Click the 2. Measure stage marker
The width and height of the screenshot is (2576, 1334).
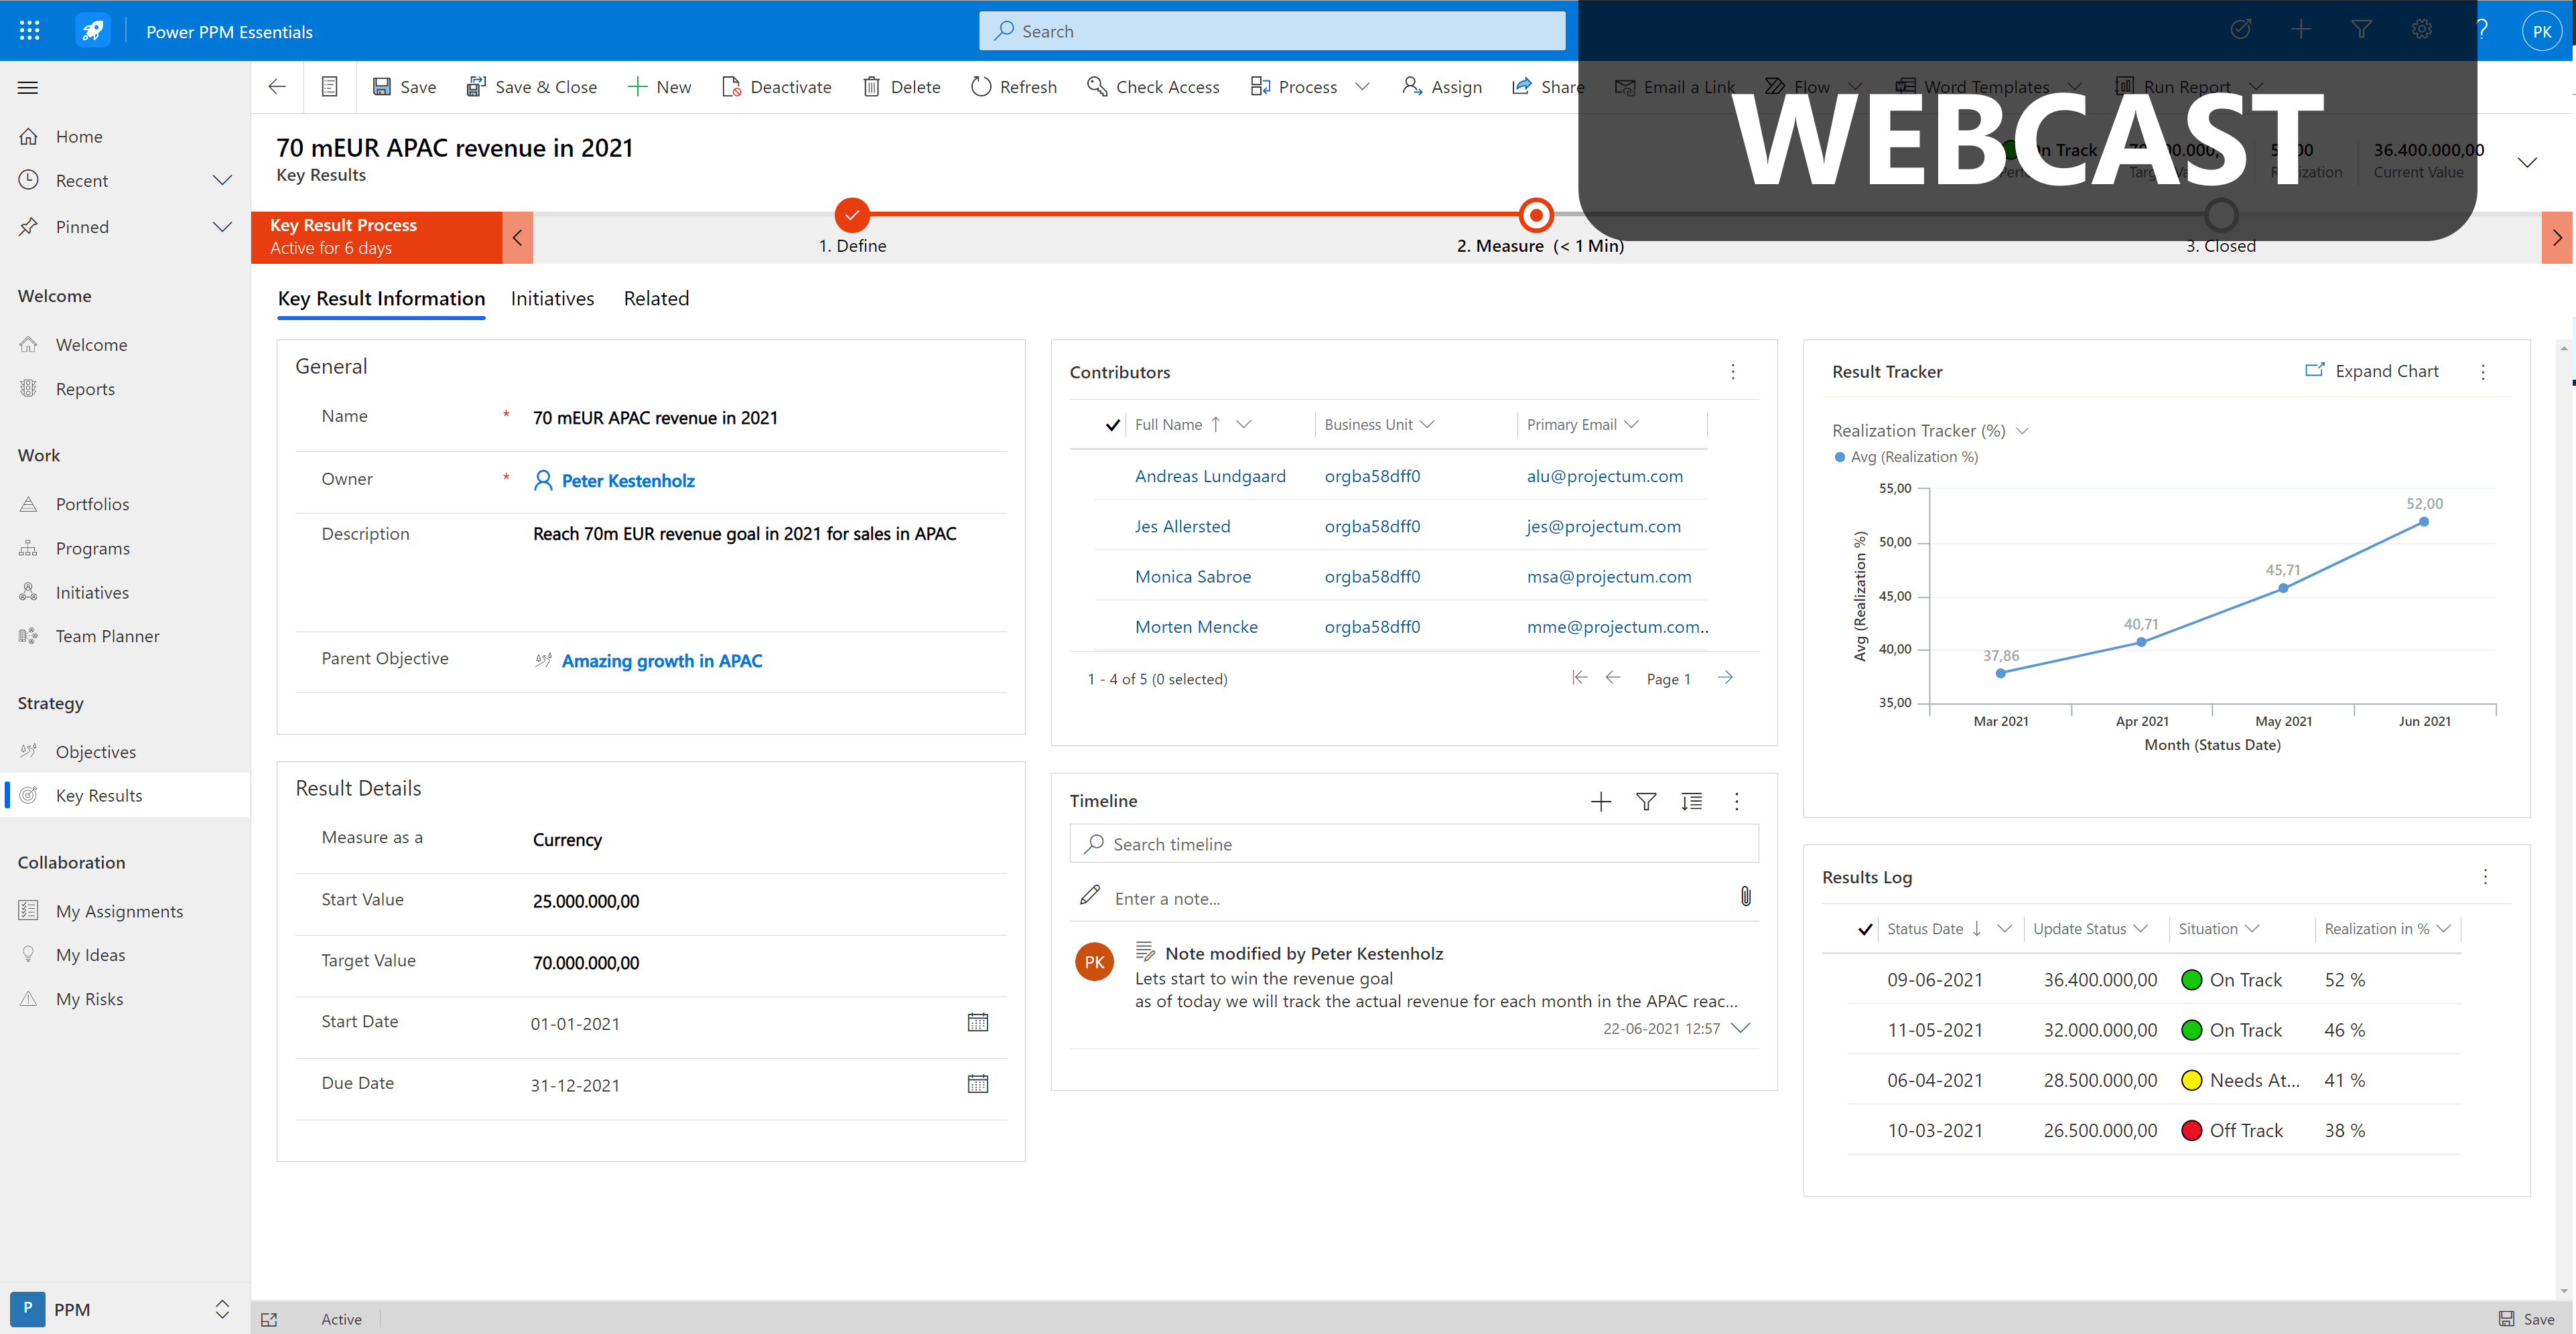pyautogui.click(x=1536, y=214)
